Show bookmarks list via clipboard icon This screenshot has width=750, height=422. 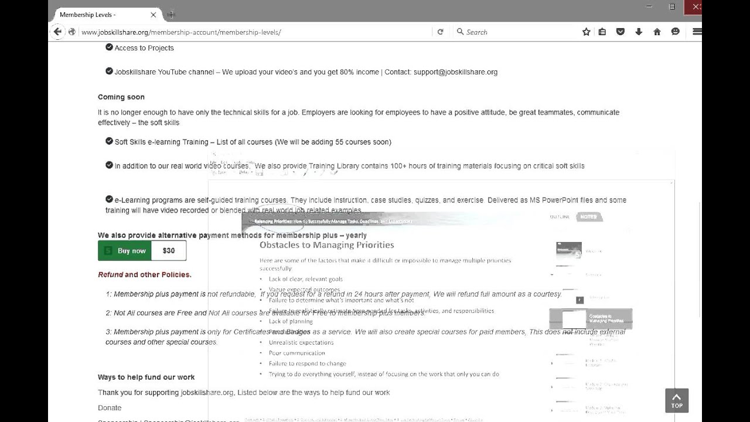[x=602, y=32]
